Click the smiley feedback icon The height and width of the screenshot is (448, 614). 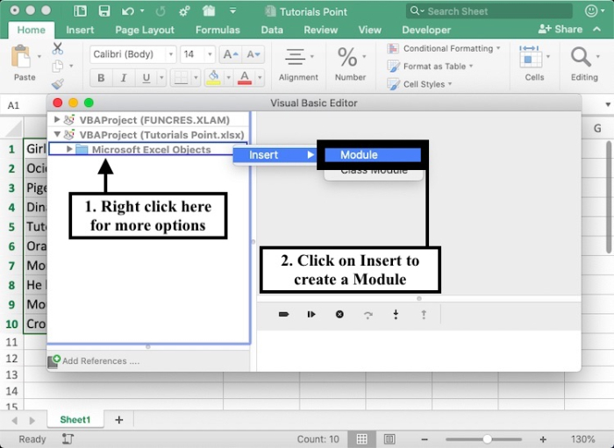click(591, 11)
